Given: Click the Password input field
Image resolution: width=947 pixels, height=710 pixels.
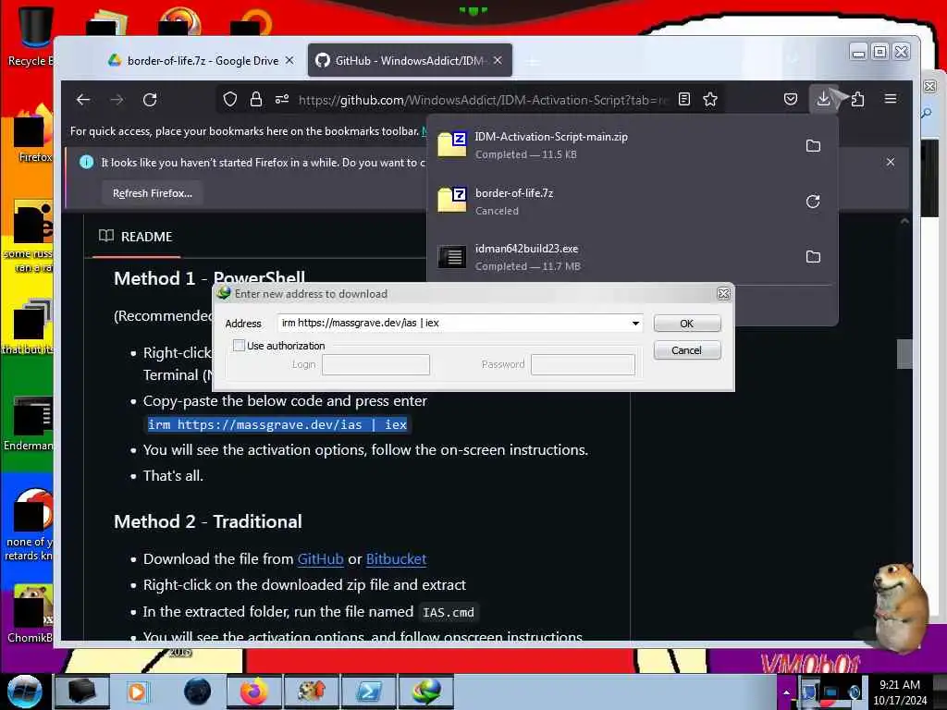Looking at the screenshot, I should point(583,364).
